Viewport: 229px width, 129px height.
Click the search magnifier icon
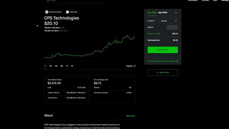coord(48,1)
